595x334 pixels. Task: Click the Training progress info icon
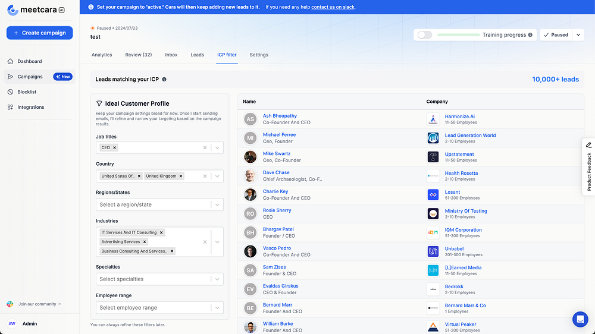pyautogui.click(x=531, y=35)
